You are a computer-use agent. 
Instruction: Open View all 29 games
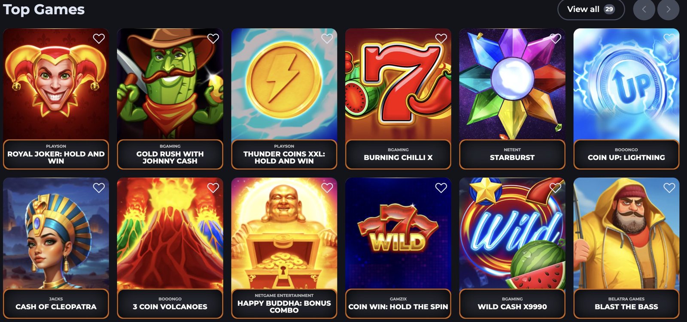point(591,9)
